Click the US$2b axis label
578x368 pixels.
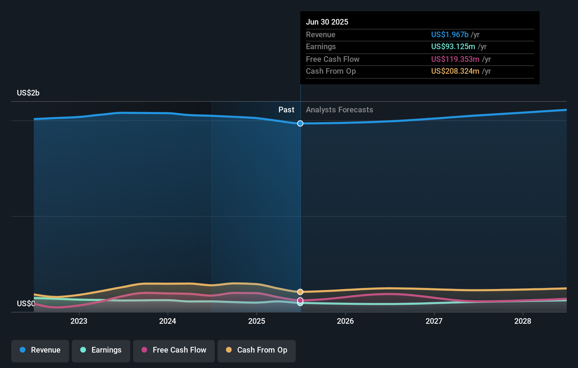click(x=28, y=92)
